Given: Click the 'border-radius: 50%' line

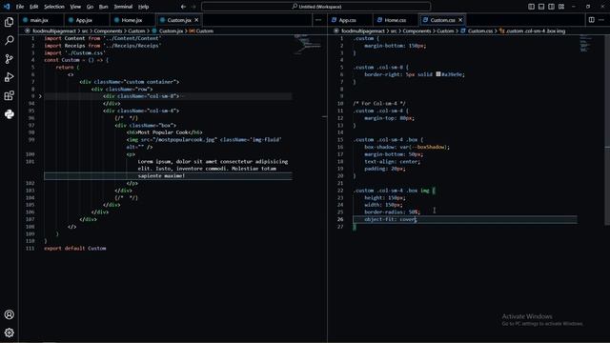Looking at the screenshot, I should click(x=392, y=212).
